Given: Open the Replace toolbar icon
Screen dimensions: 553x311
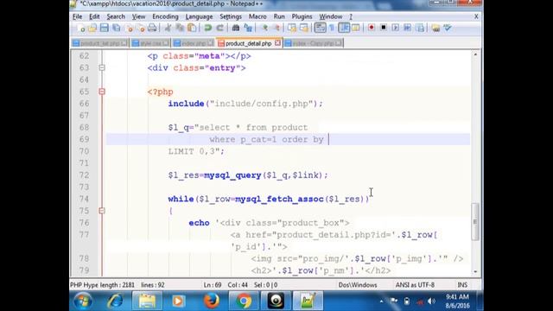Looking at the screenshot, I should tap(248, 28).
